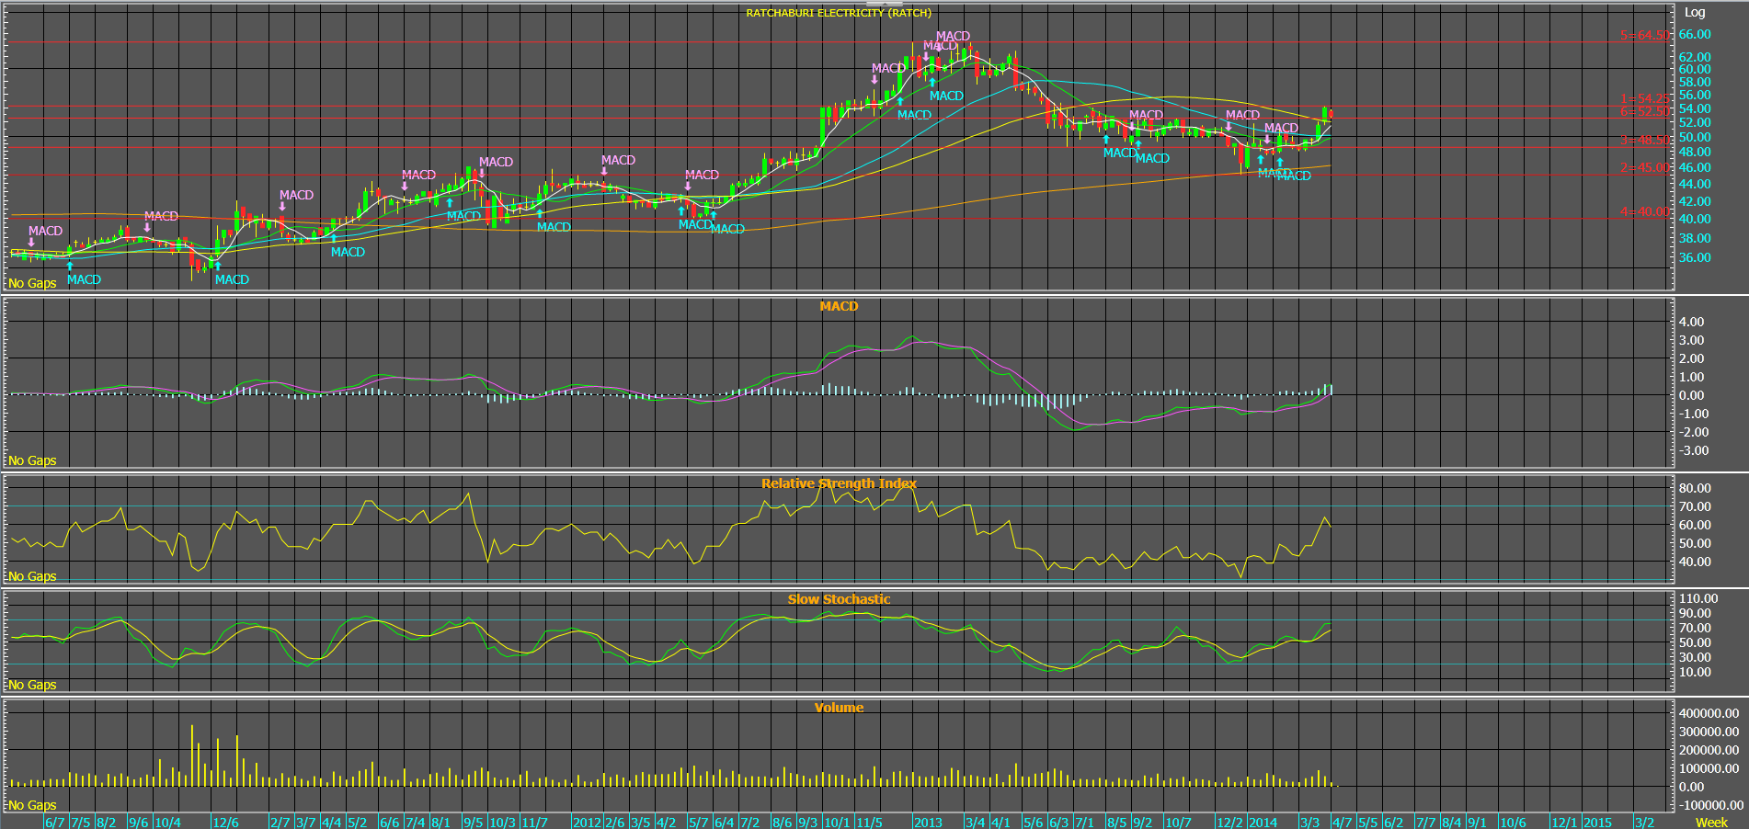
Task: Select the 5=64.50 level label
Action: coord(1645,35)
